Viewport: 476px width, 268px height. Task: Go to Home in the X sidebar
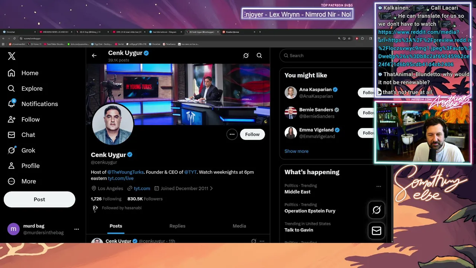click(23, 73)
